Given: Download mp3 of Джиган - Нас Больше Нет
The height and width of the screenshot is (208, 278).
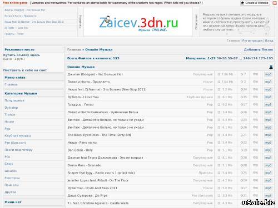Looking at the screenshot, I should coord(268,74).
